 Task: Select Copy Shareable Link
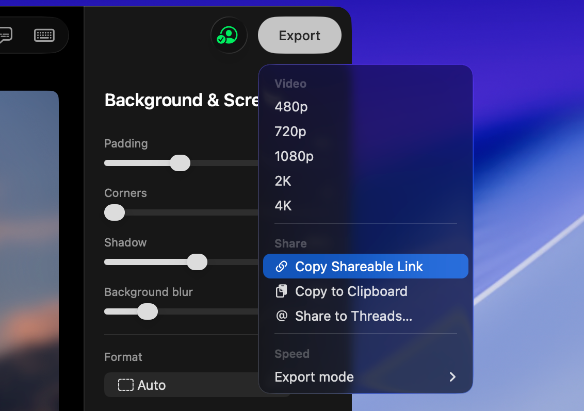(365, 266)
